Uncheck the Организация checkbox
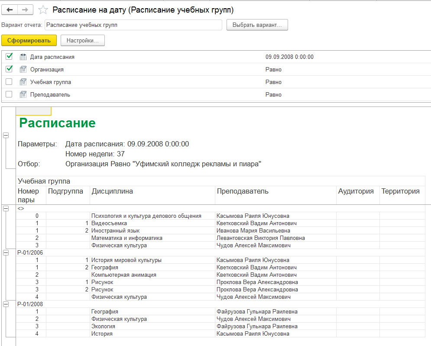This screenshot has width=431, height=346. pyautogui.click(x=9, y=69)
